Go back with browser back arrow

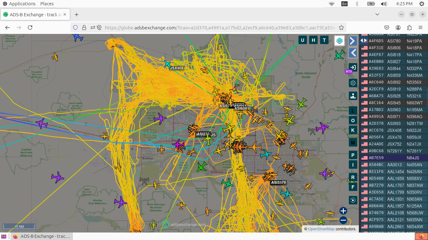(x=8, y=27)
